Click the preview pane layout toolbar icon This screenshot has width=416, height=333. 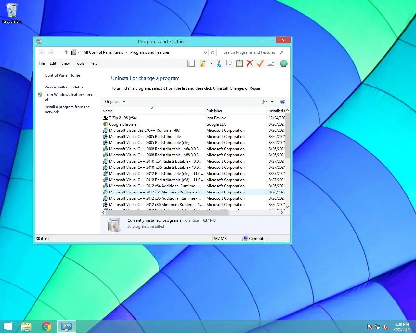pos(191,63)
